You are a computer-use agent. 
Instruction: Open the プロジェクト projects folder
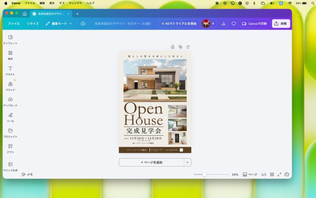tap(10, 133)
